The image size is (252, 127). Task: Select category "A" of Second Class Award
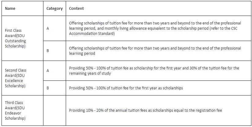click(x=48, y=70)
